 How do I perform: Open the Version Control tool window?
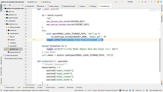[x=9, y=87]
